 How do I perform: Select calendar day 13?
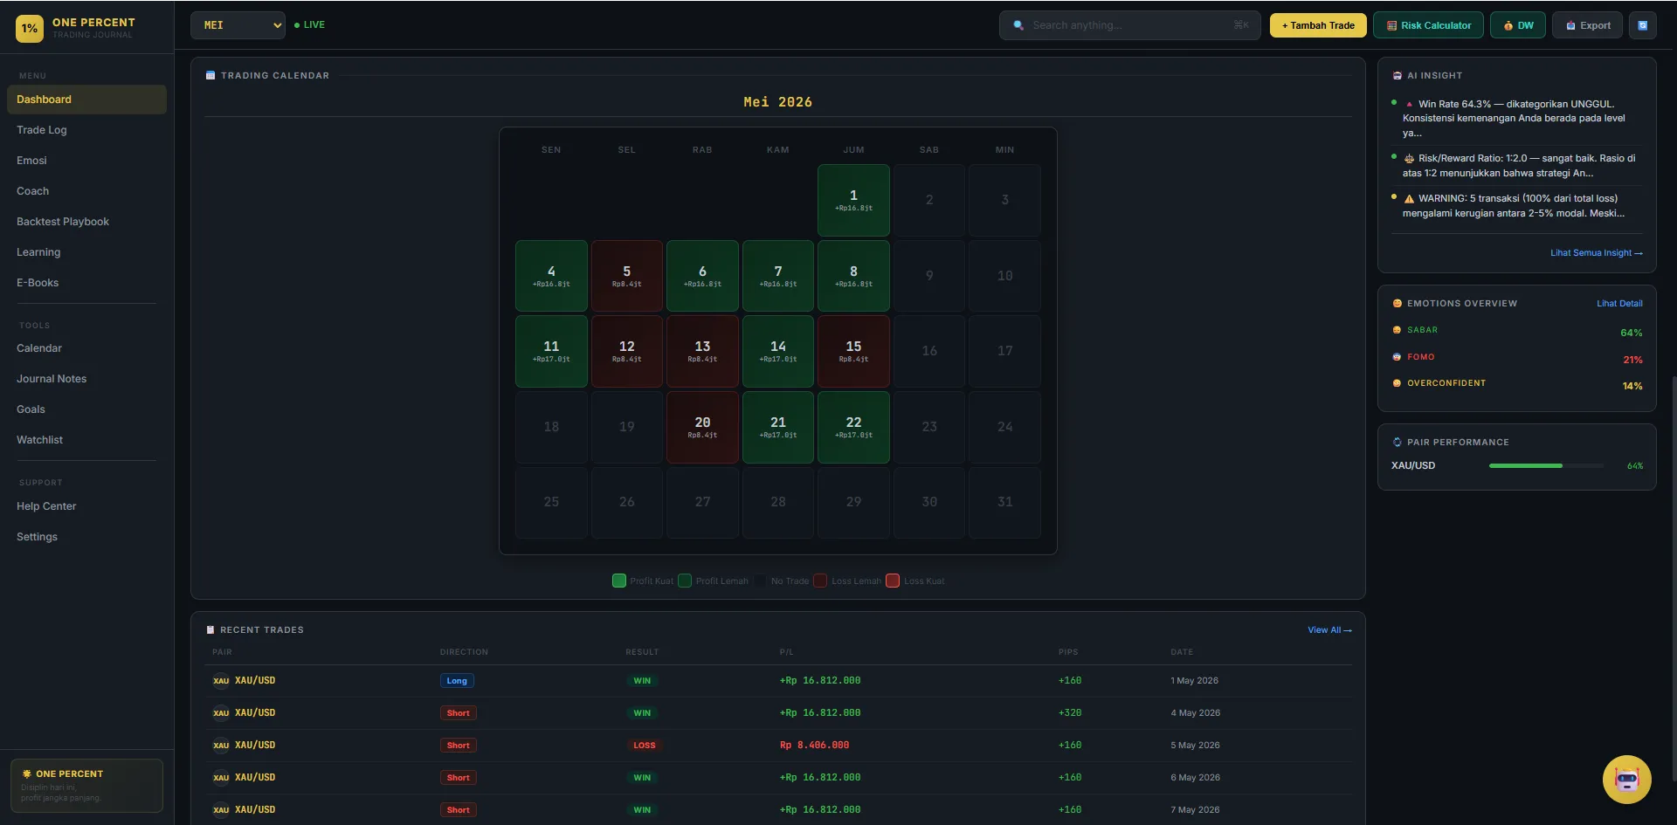702,351
